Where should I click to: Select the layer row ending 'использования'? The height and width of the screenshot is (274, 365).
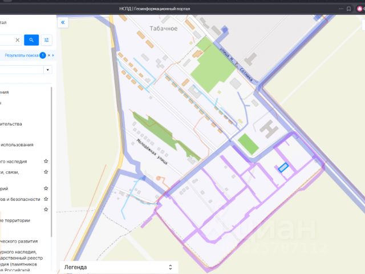coord(17,144)
